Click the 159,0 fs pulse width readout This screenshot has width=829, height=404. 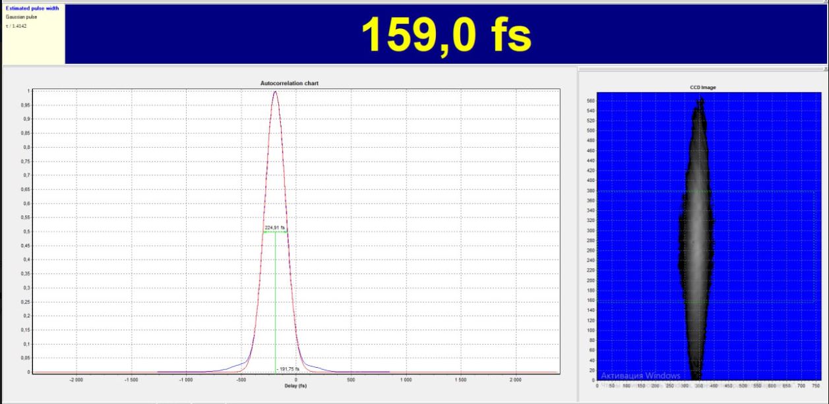[x=446, y=34]
